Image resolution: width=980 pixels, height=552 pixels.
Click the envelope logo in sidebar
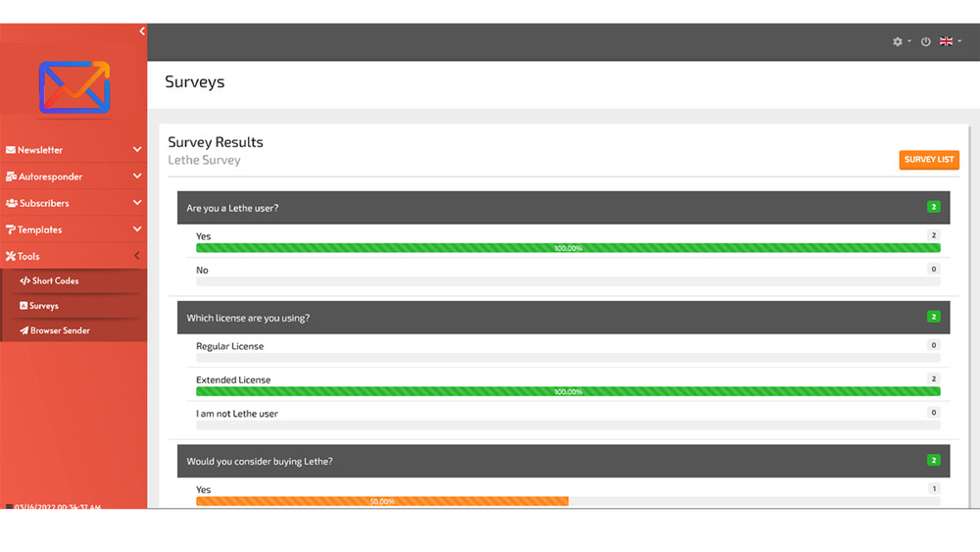coord(74,87)
